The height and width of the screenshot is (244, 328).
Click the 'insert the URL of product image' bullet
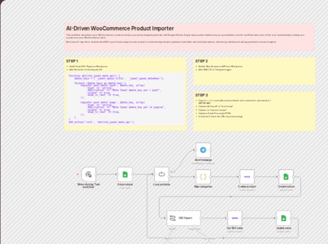[220, 116]
